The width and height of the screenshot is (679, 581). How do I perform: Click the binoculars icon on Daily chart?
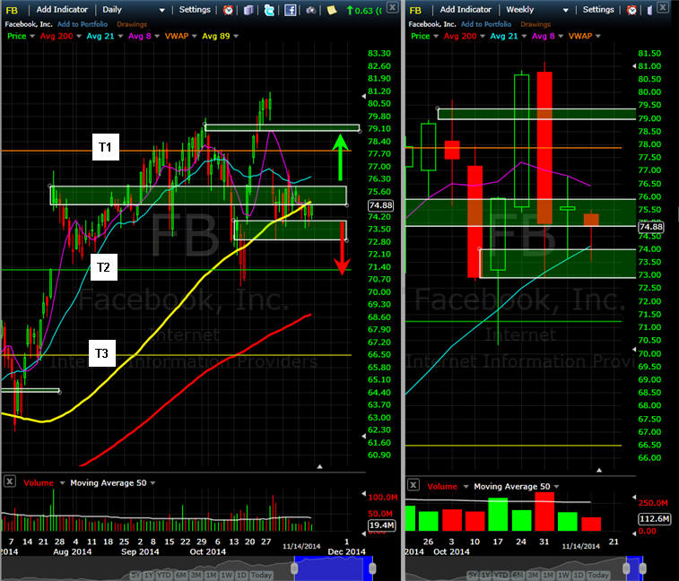[x=310, y=10]
